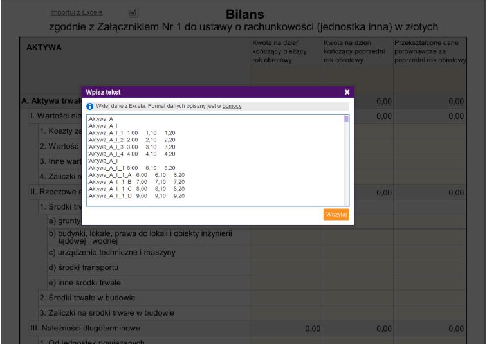Toggle the checkbox next to Importuj z Excela

coord(133,12)
